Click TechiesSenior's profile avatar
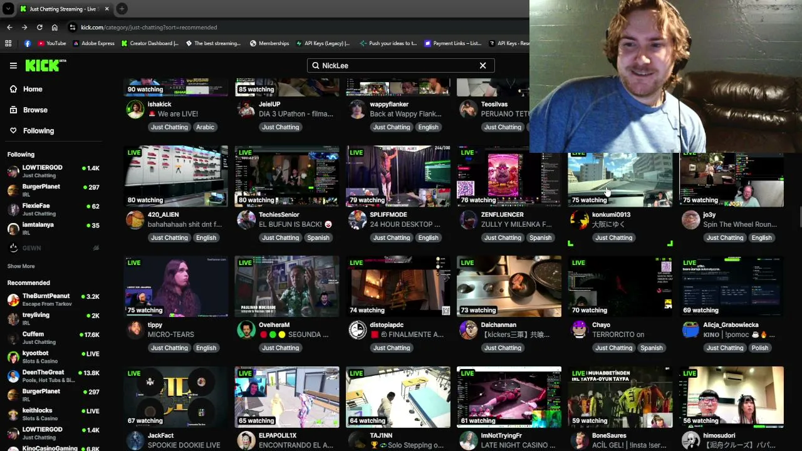The image size is (802, 451). click(x=246, y=219)
